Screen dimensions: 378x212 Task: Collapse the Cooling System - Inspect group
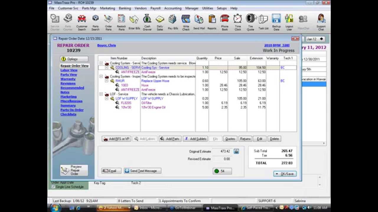pos(101,77)
